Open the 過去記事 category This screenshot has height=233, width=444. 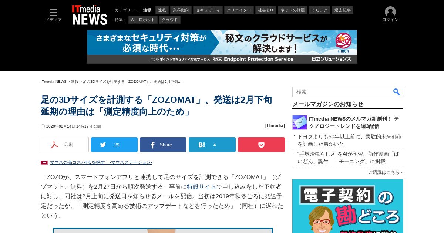pyautogui.click(x=343, y=10)
